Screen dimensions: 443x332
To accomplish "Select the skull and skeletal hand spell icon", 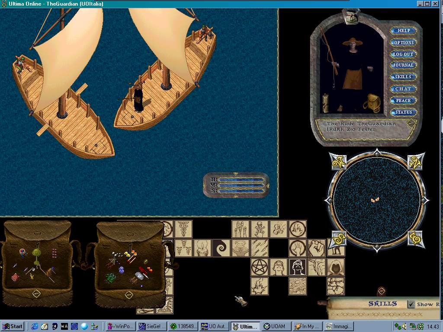I will (x=260, y=229).
